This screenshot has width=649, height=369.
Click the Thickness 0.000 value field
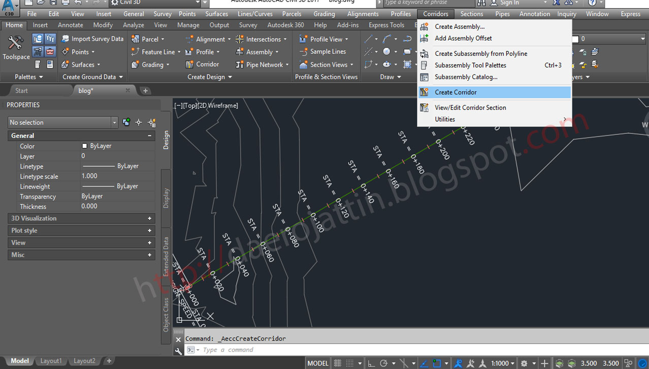[117, 206]
